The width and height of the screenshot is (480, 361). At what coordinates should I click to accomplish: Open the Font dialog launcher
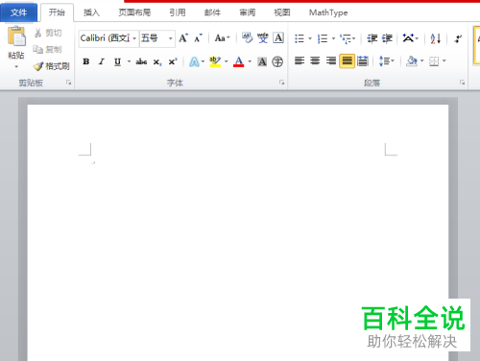(281, 83)
